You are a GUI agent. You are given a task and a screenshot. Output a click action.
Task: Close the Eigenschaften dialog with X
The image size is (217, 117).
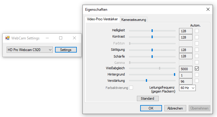click(208, 9)
